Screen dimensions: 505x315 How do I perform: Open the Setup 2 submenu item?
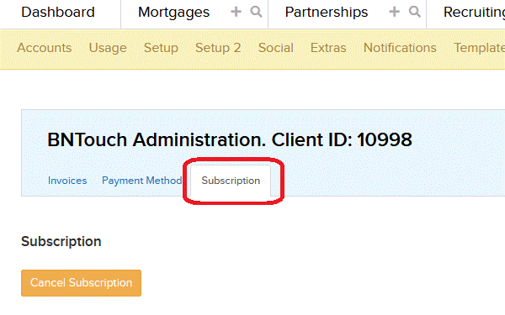[218, 48]
